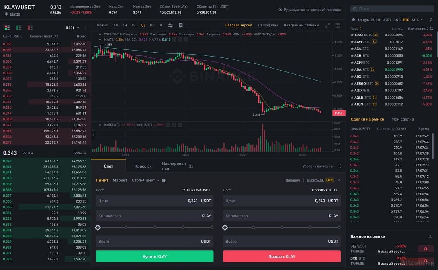Switch chart to Trading View tab
The width and height of the screenshot is (438, 270).
pos(268,25)
